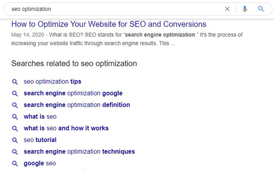The width and height of the screenshot is (274, 170).
Task: Open the "seo tutorial" suggestion
Action: click(40, 140)
